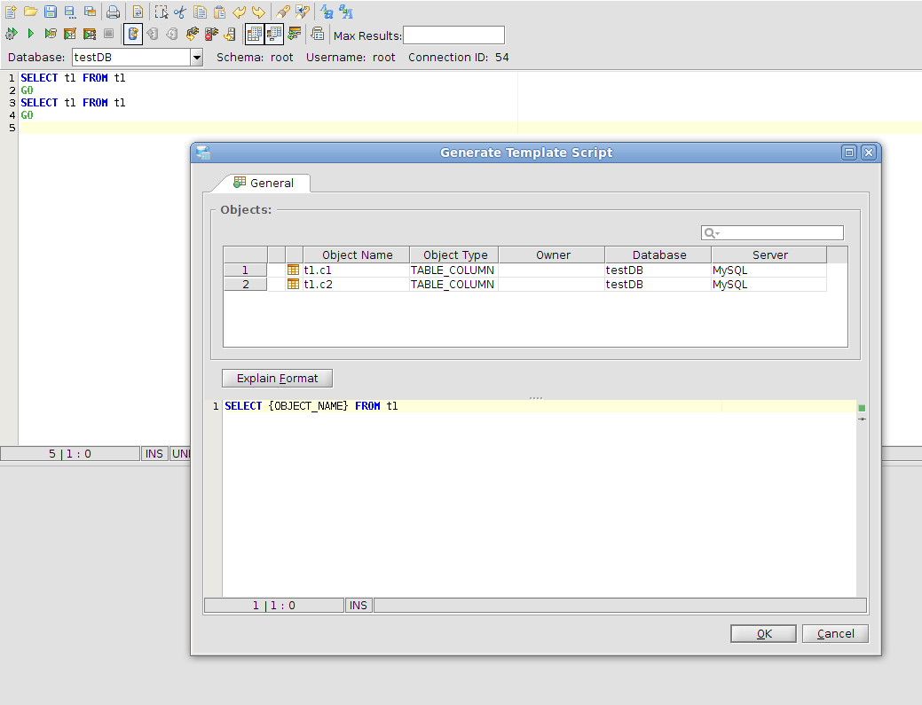Sort by the Object Type column header
The image size is (922, 705).
click(x=454, y=255)
